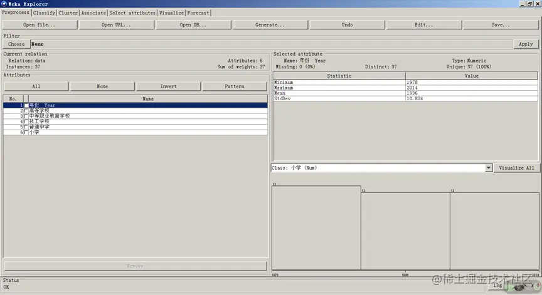The width and height of the screenshot is (542, 295).
Task: Click the Relation: data label
Action: pyautogui.click(x=27, y=61)
